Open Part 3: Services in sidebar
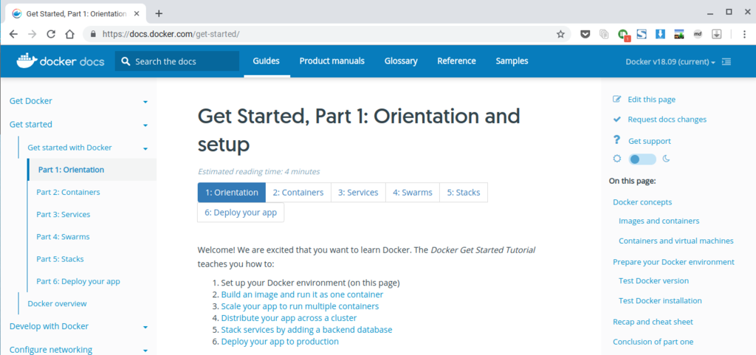This screenshot has width=756, height=355. 63,214
